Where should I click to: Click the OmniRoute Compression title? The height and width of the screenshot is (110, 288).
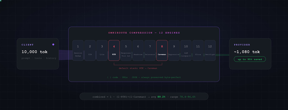pos(144,33)
